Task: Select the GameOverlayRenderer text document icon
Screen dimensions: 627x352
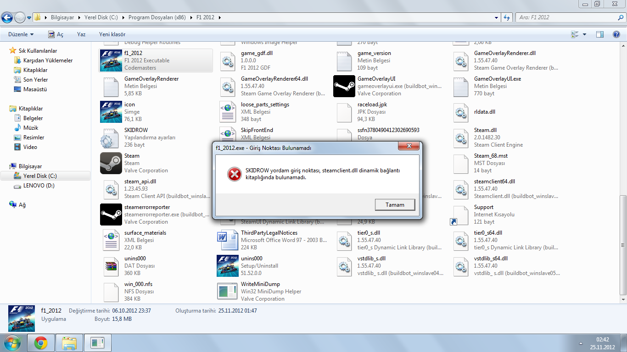Action: click(x=111, y=86)
